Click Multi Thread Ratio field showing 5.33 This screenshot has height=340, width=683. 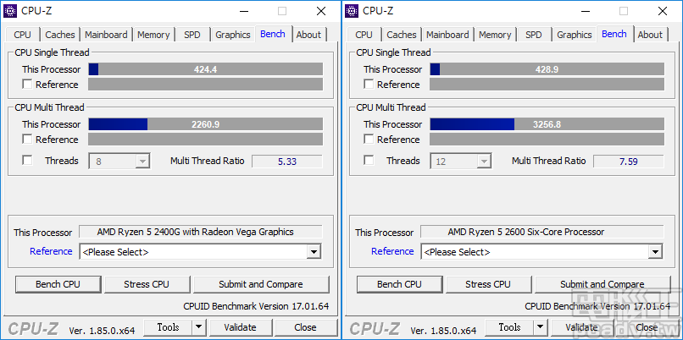(287, 162)
